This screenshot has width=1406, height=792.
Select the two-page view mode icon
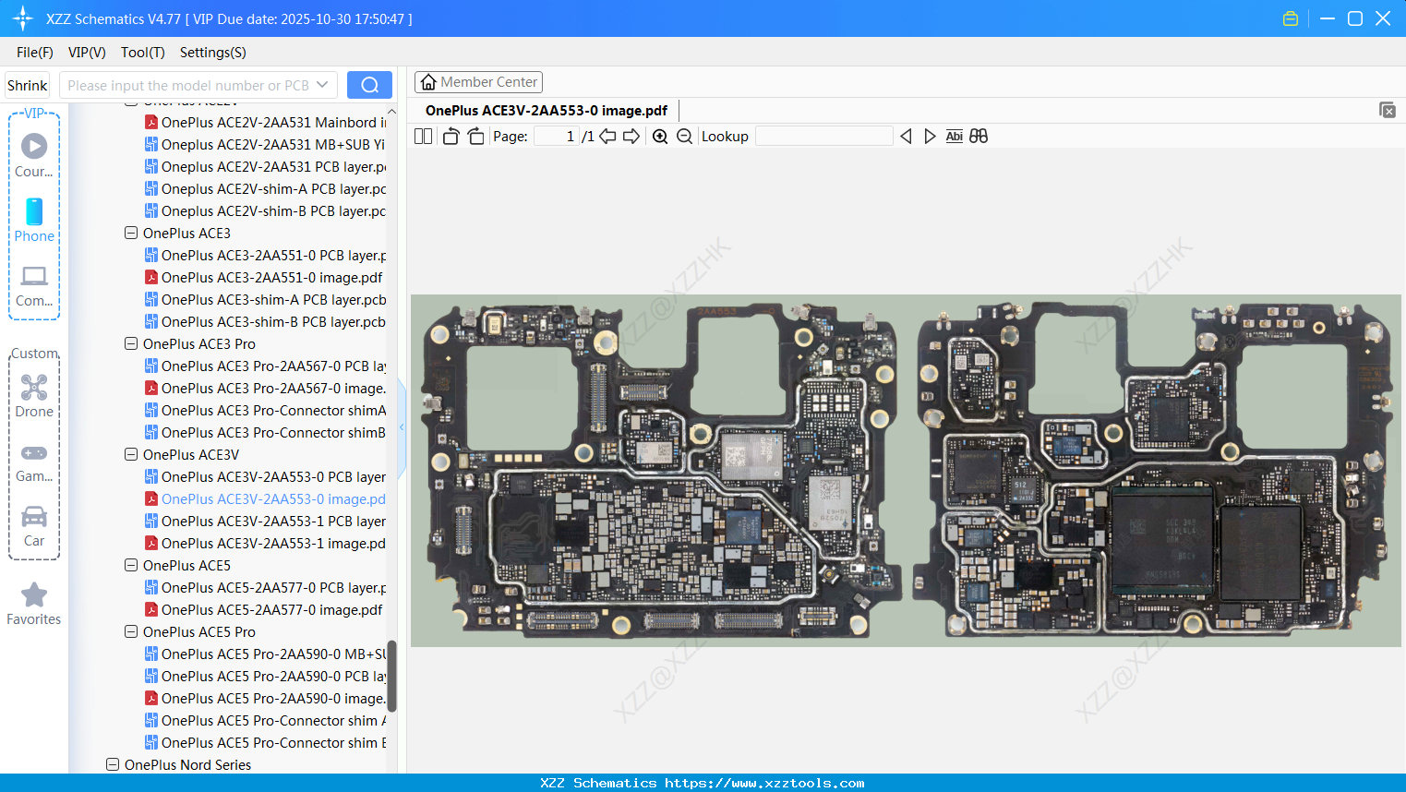[423, 136]
